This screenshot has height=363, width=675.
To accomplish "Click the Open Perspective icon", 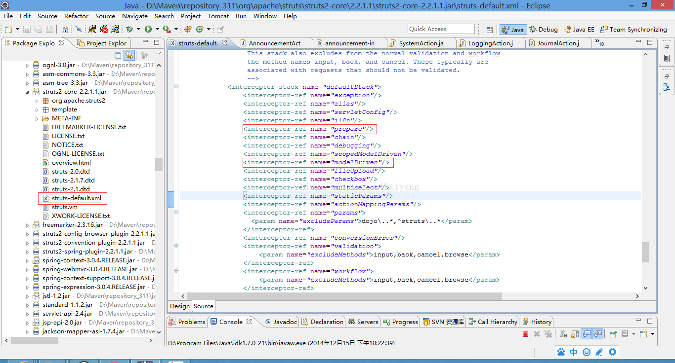I will [x=490, y=30].
